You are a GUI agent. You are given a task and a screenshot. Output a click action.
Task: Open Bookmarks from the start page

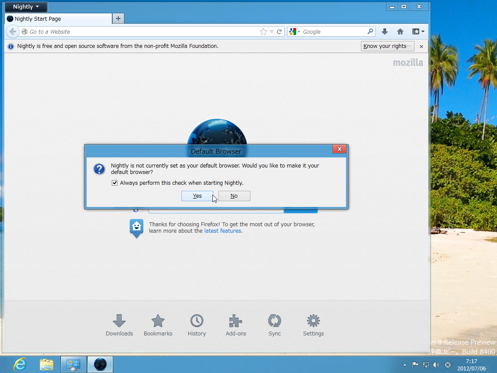(158, 325)
